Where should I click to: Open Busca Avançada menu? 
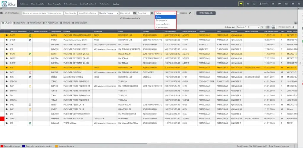(x=54, y=4)
